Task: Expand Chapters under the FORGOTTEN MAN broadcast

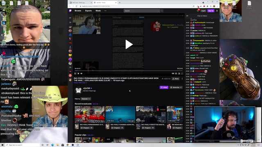Action: click(148, 128)
